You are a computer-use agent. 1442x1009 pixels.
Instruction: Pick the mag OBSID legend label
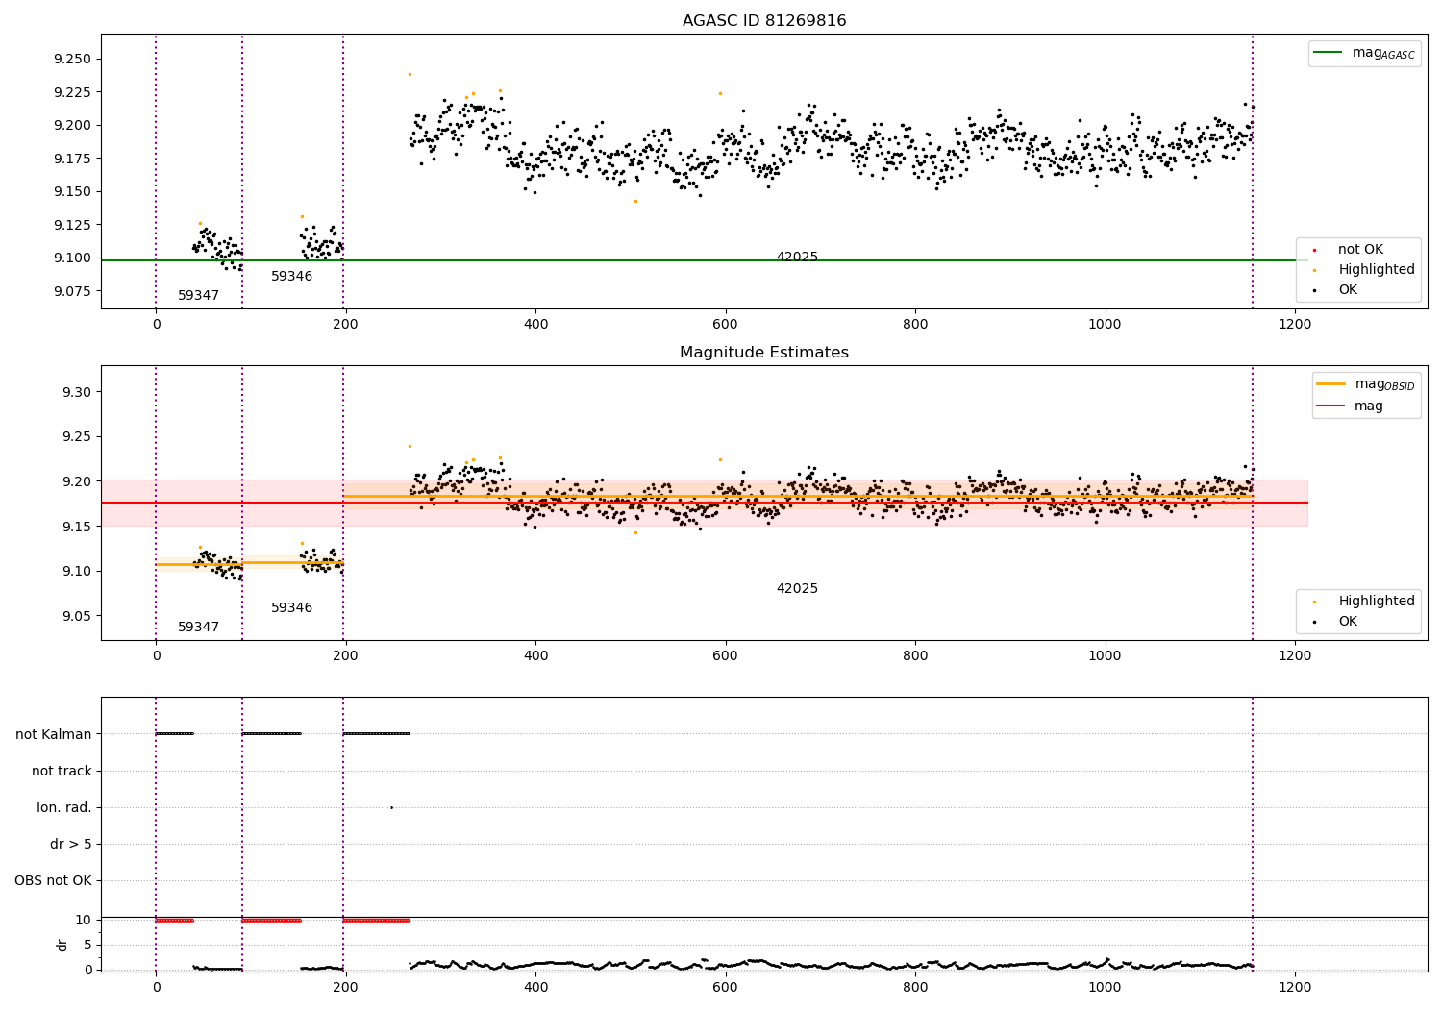pyautogui.click(x=1384, y=384)
